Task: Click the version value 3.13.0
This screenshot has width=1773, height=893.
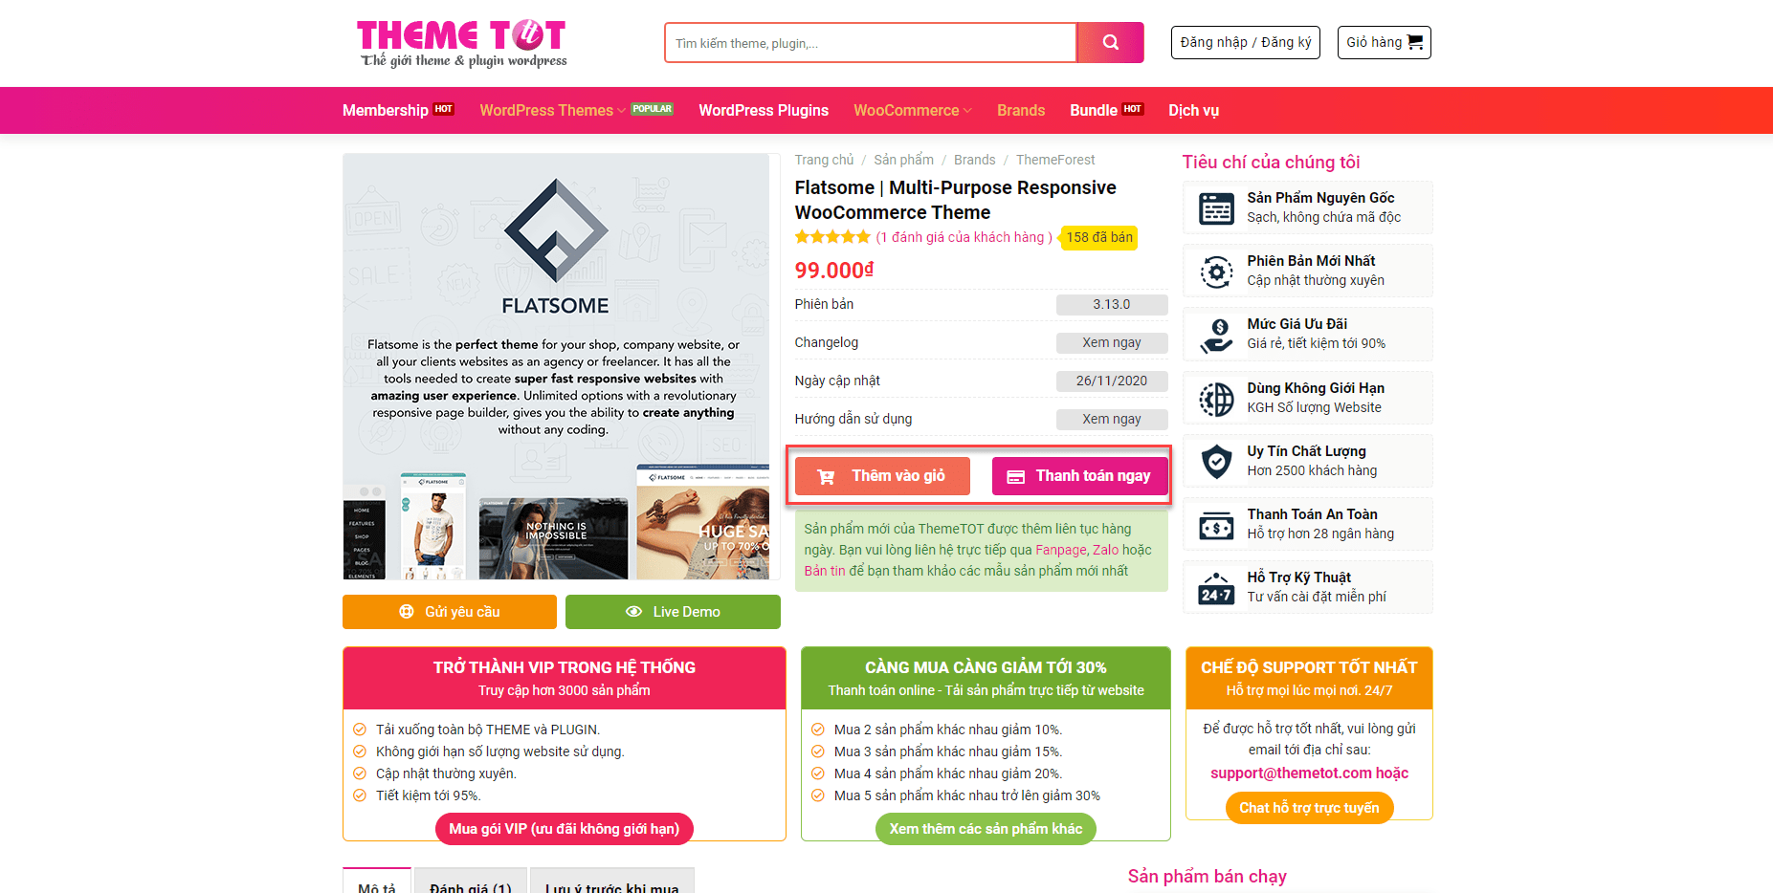Action: click(1112, 304)
